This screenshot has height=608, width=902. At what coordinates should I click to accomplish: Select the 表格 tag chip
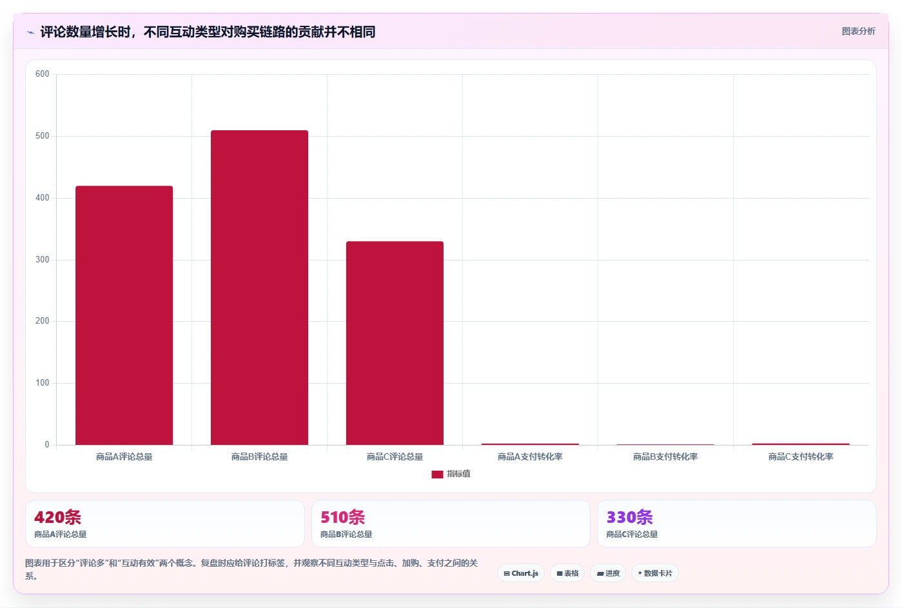click(567, 573)
